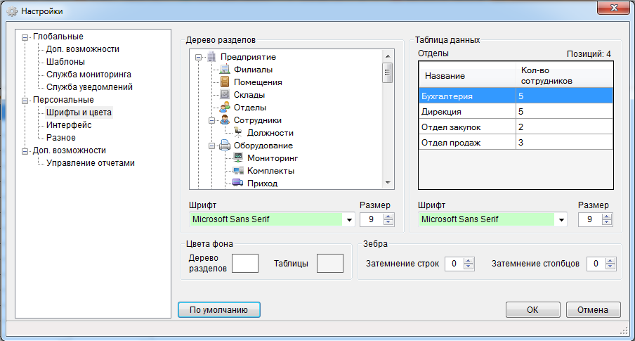The height and width of the screenshot is (341, 635).
Task: Collapse the Глобальные settings group
Action: point(25,37)
